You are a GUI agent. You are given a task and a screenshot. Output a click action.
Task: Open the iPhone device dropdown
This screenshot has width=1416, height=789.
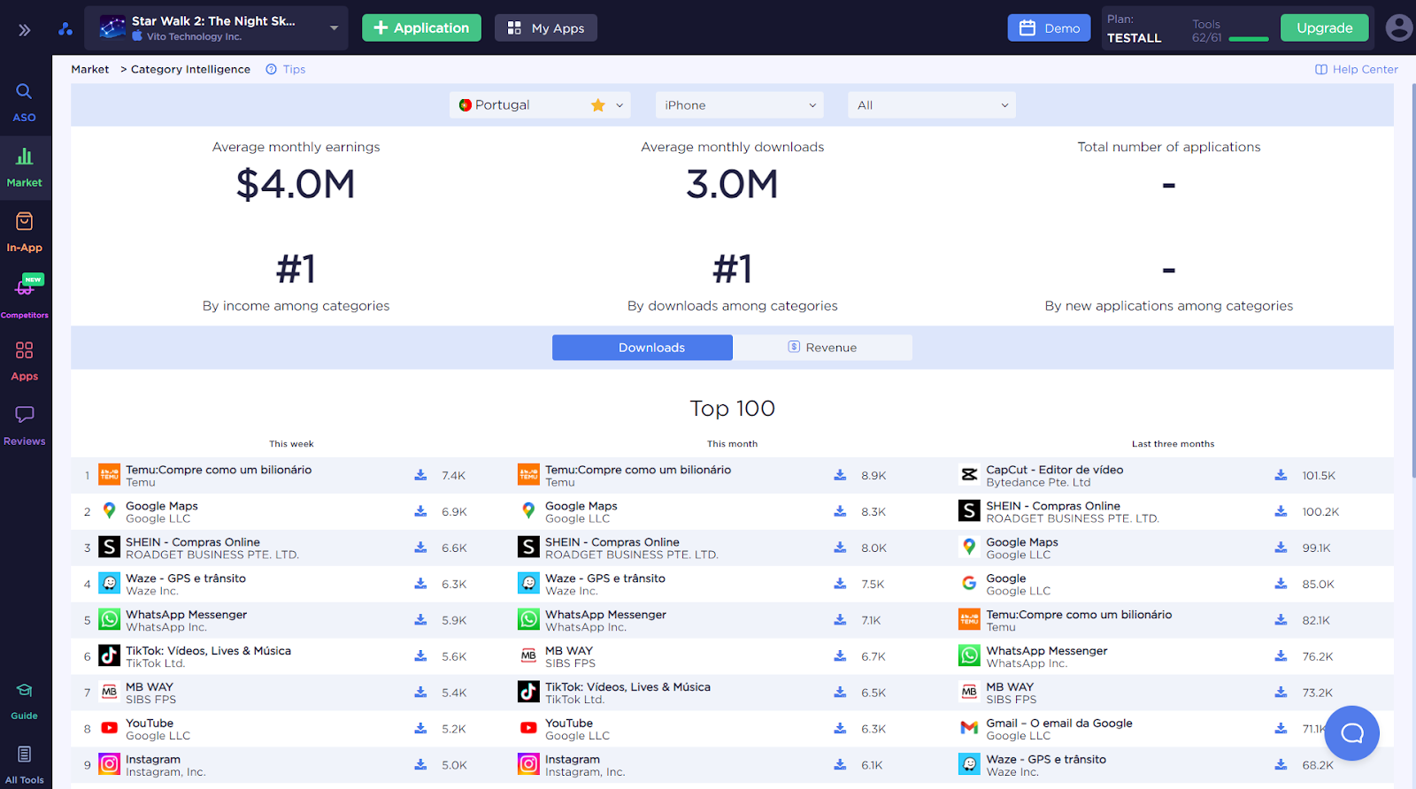pyautogui.click(x=739, y=105)
